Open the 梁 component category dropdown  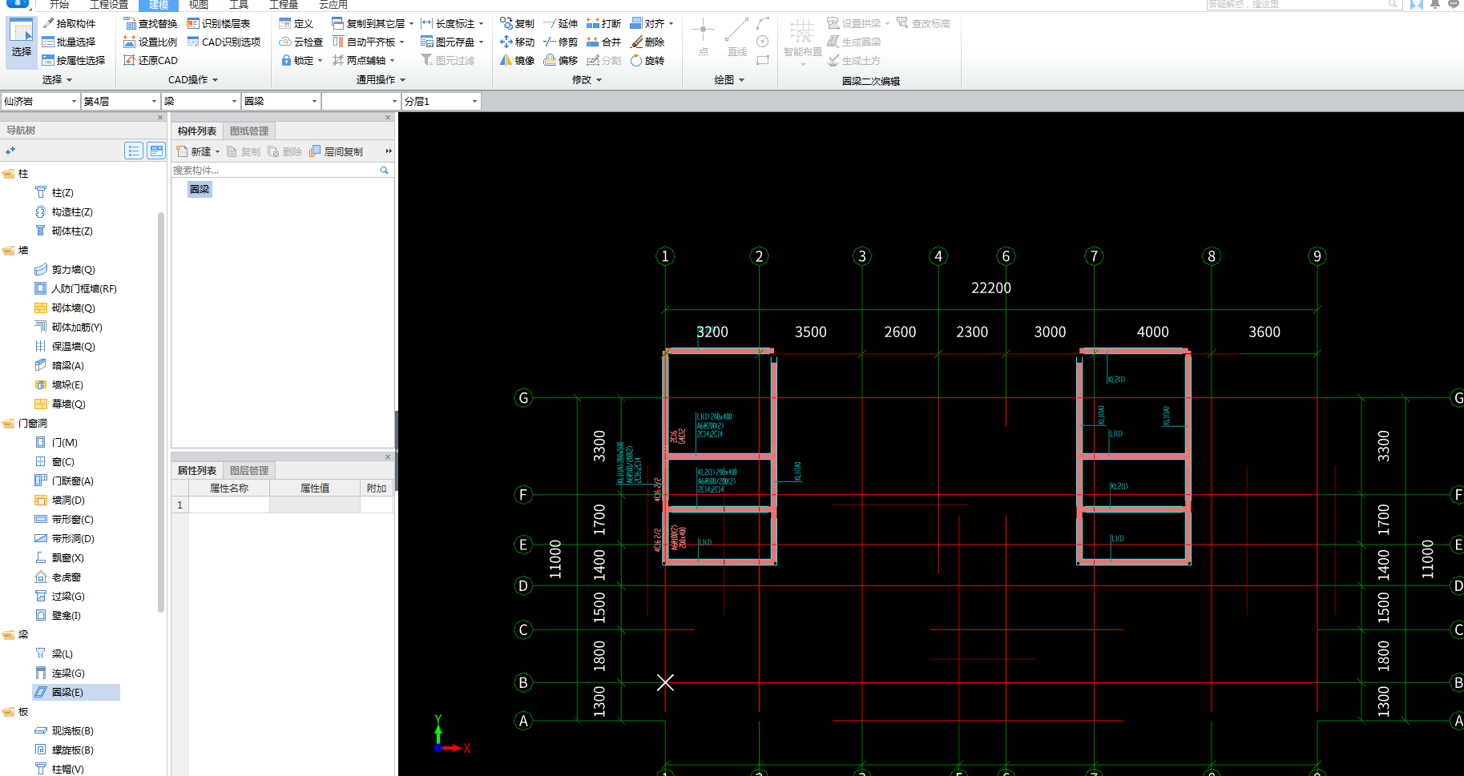[x=200, y=101]
